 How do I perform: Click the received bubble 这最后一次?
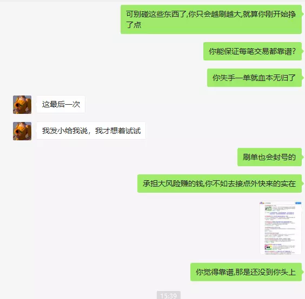(61, 104)
